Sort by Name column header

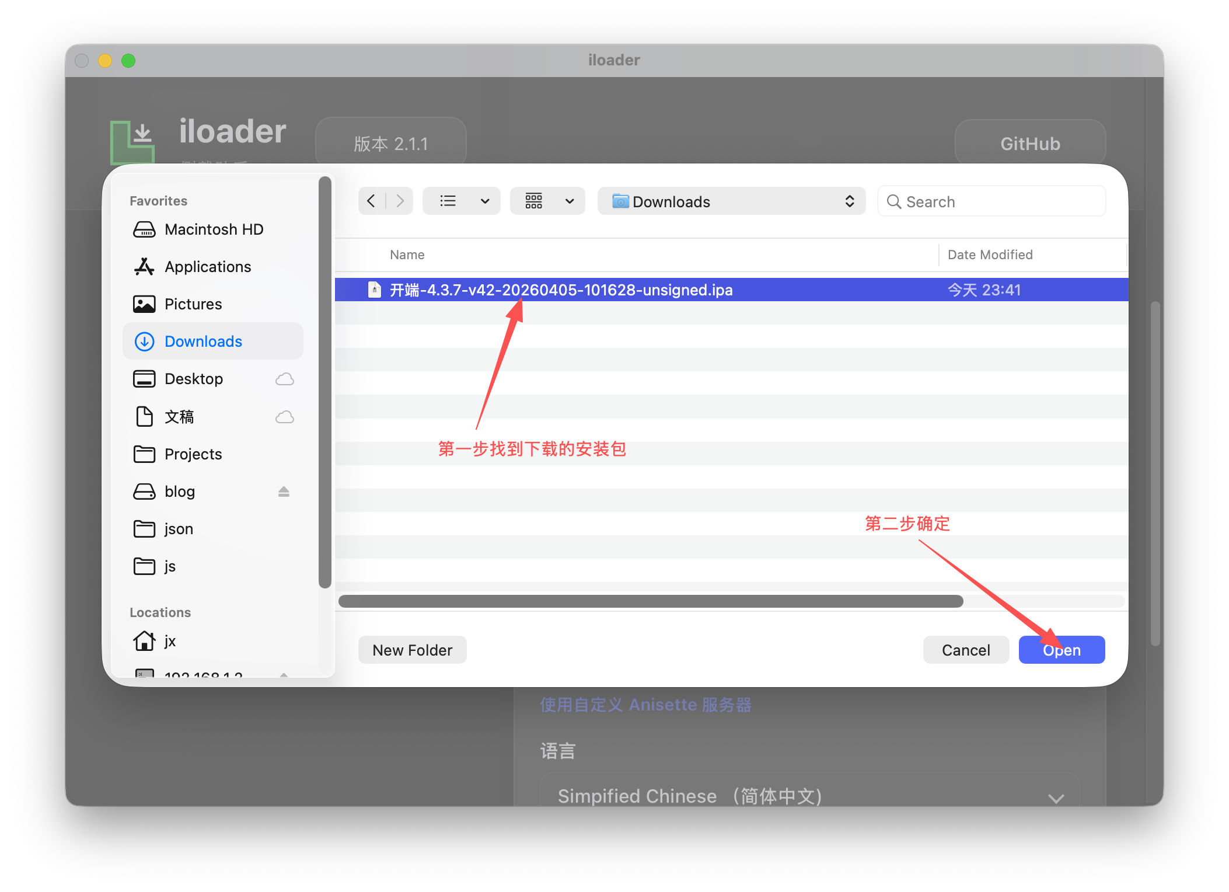point(407,255)
